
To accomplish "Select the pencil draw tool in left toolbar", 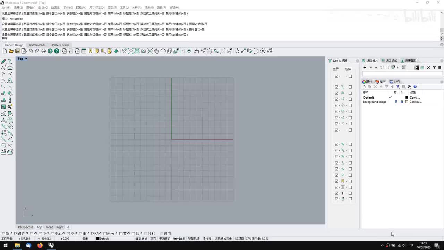I will (x=3, y=61).
